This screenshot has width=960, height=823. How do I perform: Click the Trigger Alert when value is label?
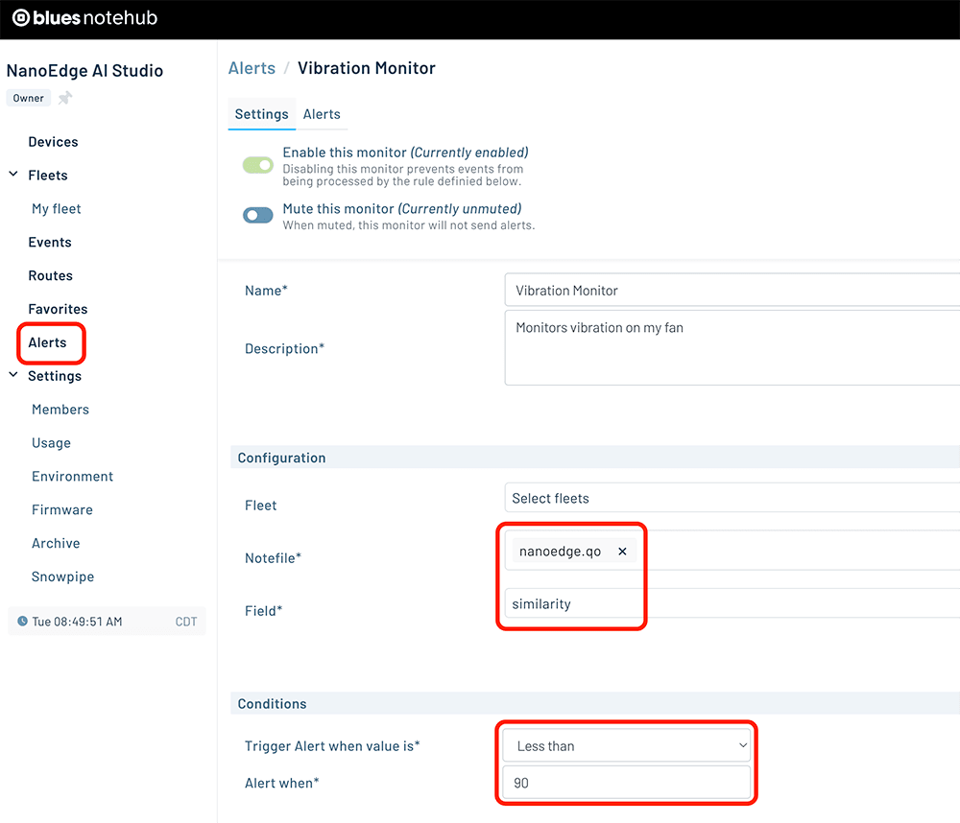tap(332, 746)
